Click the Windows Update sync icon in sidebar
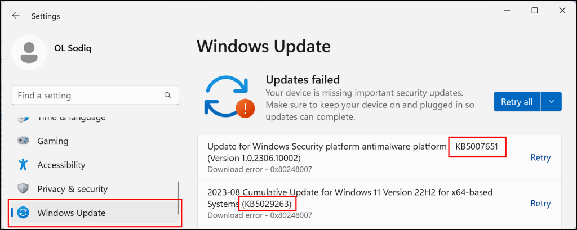 [23, 213]
